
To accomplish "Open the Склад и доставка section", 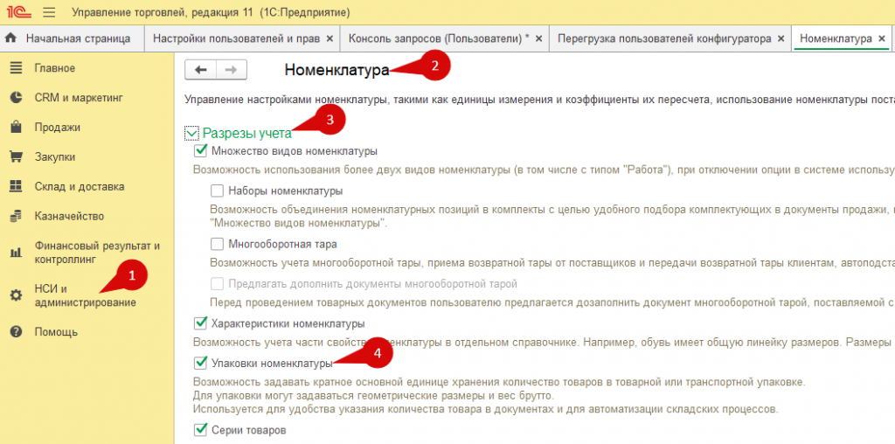I will coord(80,187).
